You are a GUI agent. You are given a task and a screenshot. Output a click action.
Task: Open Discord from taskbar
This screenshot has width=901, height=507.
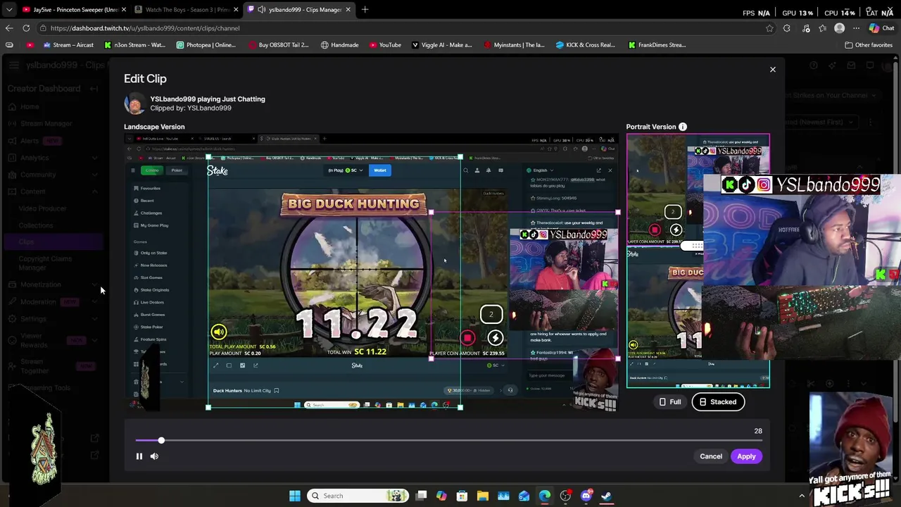(x=586, y=496)
